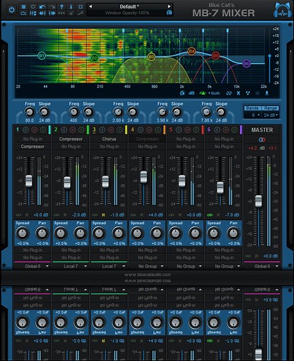Toggle the green link chain icon on band 6
Image resolution: width=294 pixels, height=361 pixels.
pyautogui.click(x=209, y=215)
